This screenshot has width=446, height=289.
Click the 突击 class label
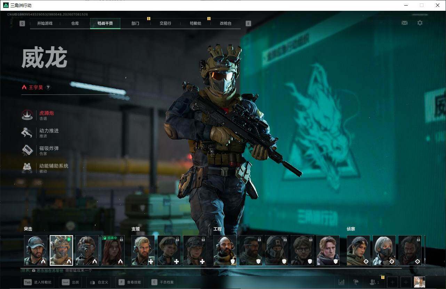point(28,229)
